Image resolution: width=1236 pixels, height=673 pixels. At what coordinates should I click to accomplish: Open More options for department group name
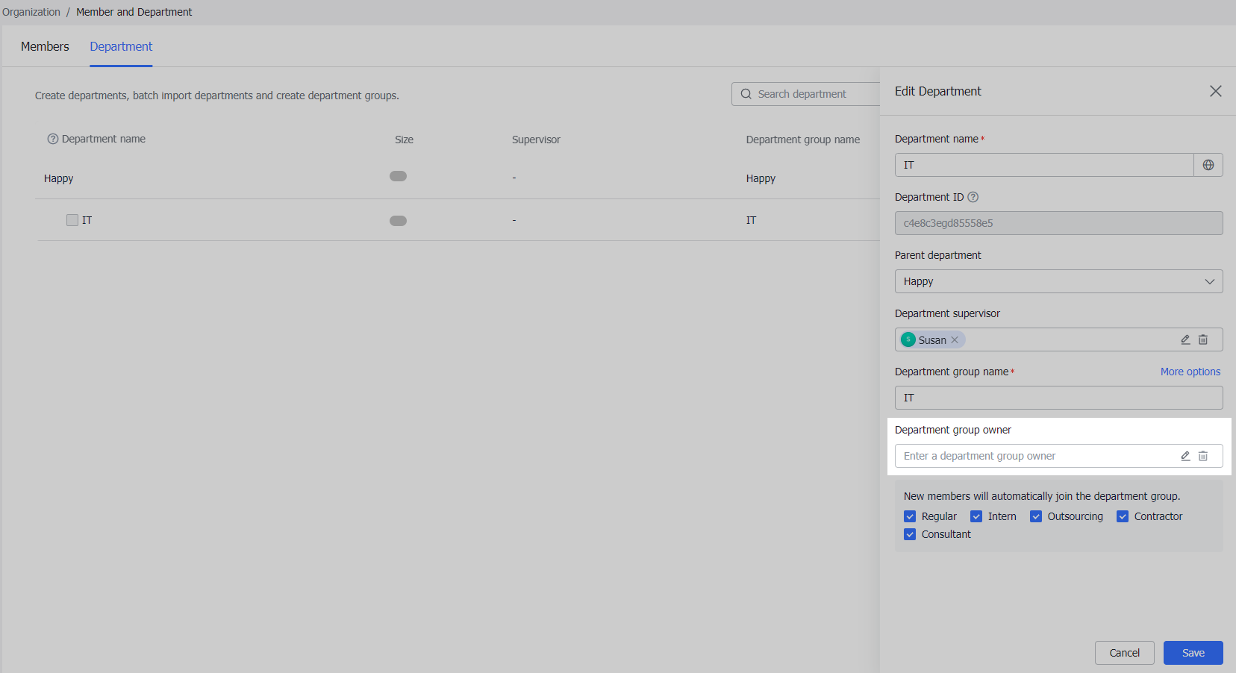point(1190,371)
